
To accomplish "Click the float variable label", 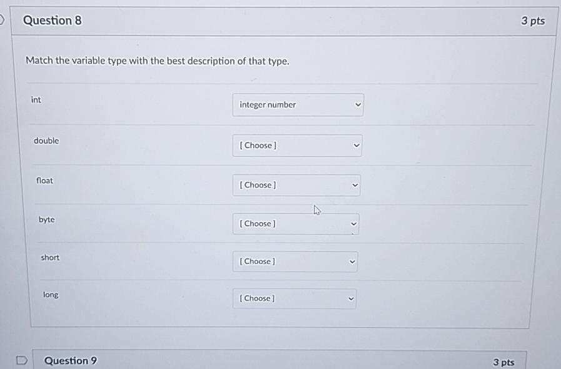I will (x=44, y=180).
